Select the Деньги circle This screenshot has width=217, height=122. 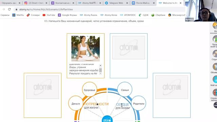[x=76, y=103]
